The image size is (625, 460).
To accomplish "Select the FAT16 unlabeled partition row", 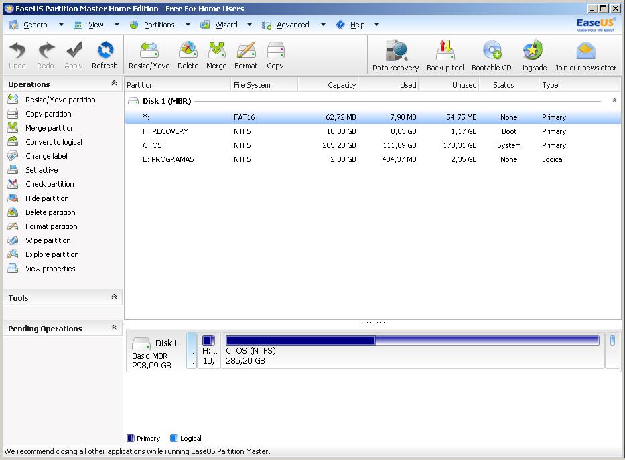I will point(372,117).
